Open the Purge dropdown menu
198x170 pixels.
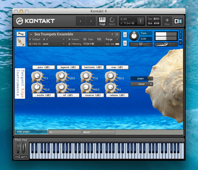coord(112,39)
